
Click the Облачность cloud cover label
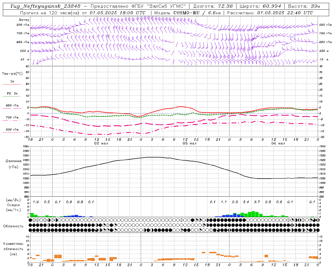tap(13, 226)
